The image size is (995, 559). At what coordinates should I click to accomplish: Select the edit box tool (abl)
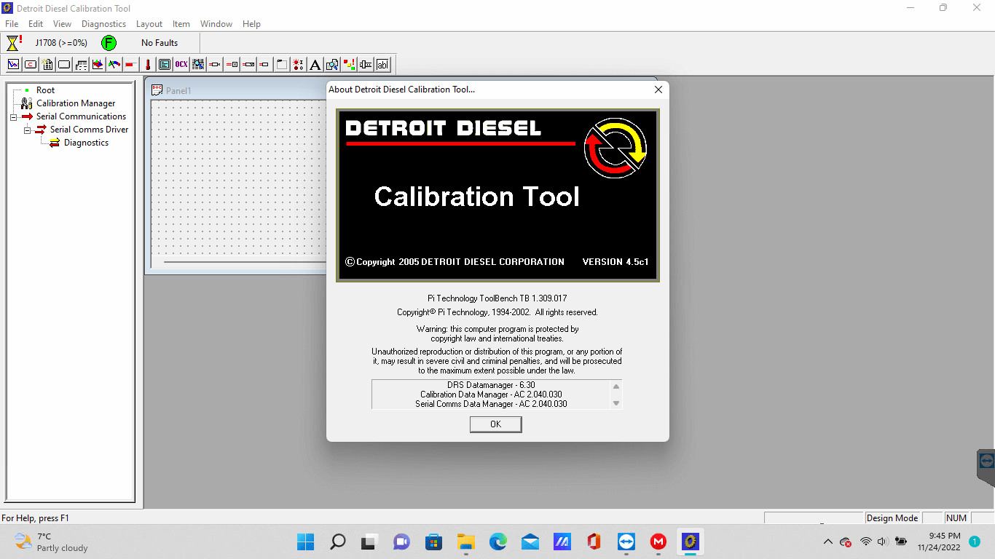[382, 64]
